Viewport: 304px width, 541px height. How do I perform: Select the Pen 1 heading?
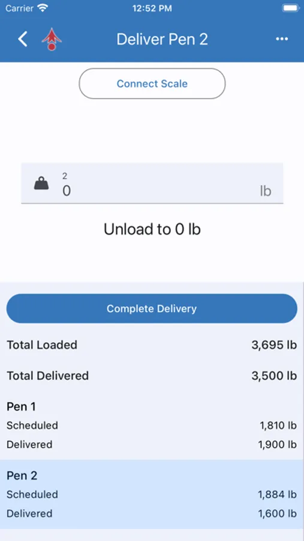[21, 407]
